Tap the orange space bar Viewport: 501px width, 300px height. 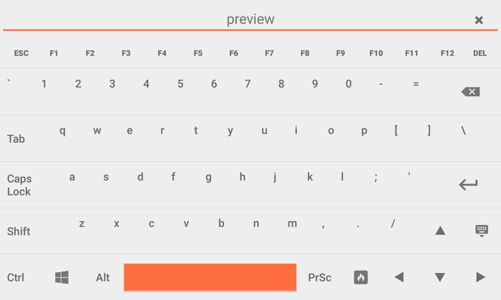click(x=210, y=277)
